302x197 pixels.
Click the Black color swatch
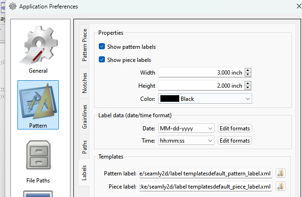(169, 99)
